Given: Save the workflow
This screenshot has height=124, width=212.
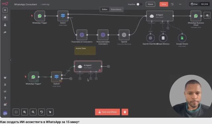Looking at the screenshot, I should coord(164,4).
